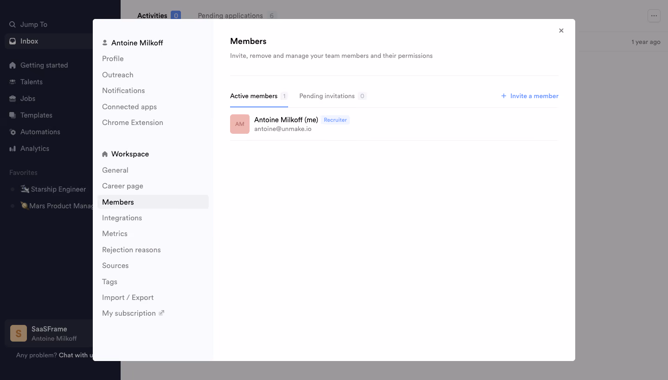This screenshot has width=668, height=380.
Task: Open Chrome Extension settings
Action: (x=133, y=123)
